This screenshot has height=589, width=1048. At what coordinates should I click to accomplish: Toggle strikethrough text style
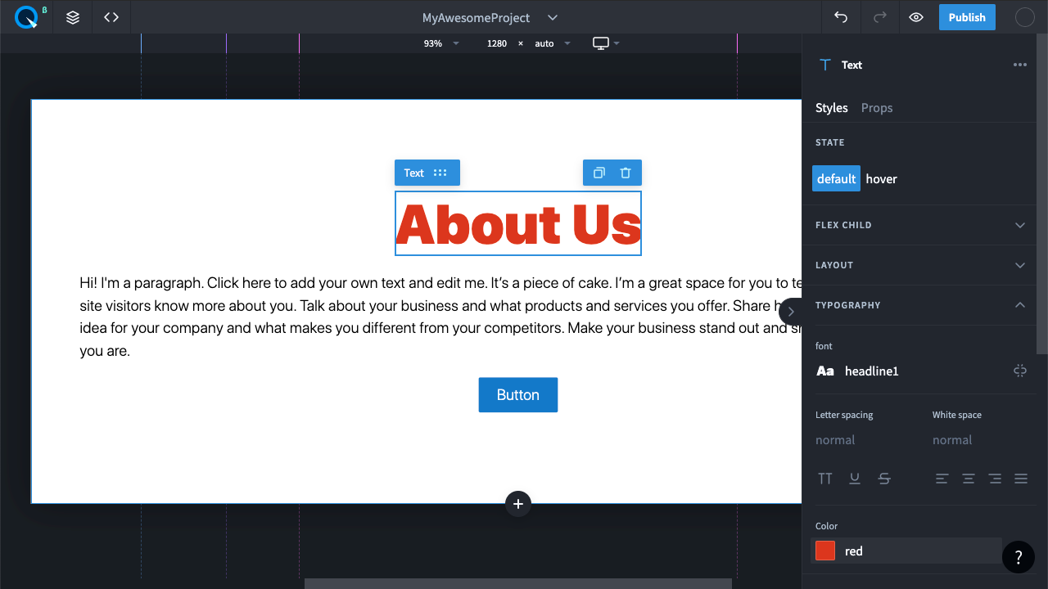pyautogui.click(x=884, y=479)
